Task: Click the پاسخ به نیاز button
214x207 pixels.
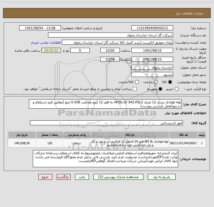Action: (162, 177)
